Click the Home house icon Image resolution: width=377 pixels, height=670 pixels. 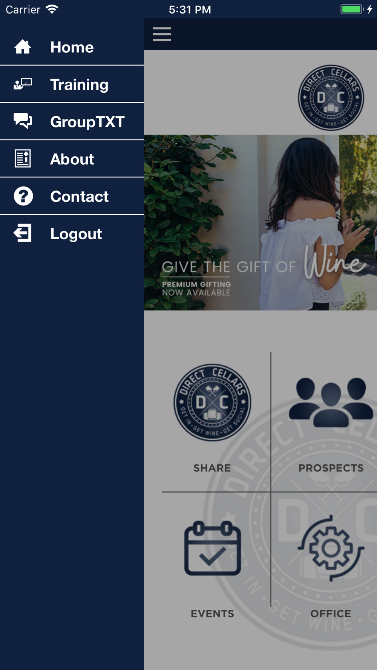[23, 47]
